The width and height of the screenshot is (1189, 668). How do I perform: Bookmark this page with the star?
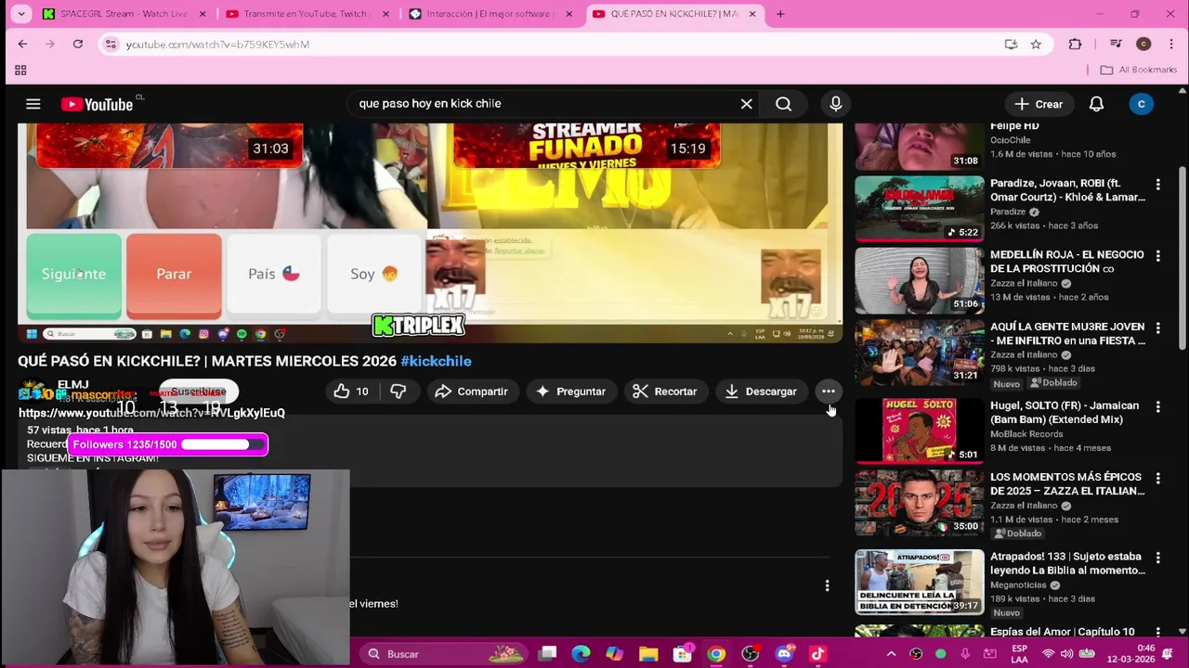[x=1036, y=44]
